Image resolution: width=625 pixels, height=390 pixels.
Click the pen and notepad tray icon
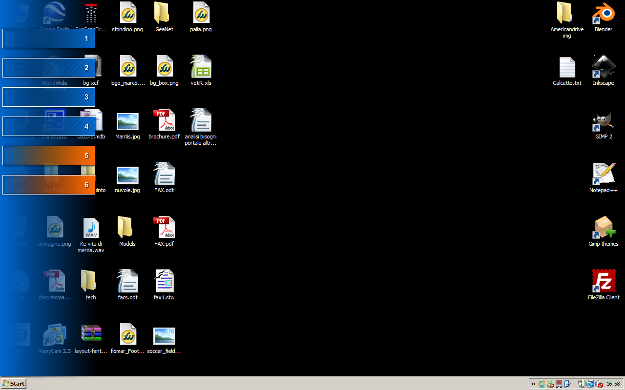pyautogui.click(x=567, y=384)
